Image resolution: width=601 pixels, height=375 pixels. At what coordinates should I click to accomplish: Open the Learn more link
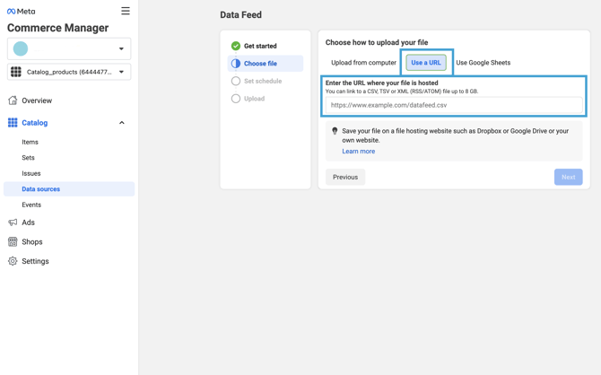point(358,152)
